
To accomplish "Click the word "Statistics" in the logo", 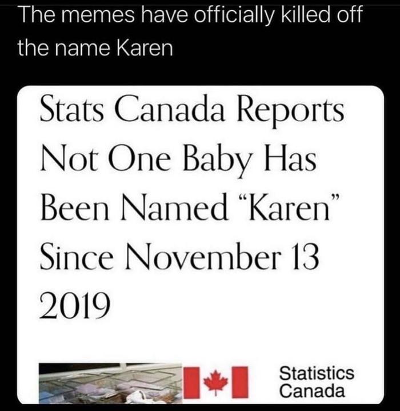I will [317, 373].
